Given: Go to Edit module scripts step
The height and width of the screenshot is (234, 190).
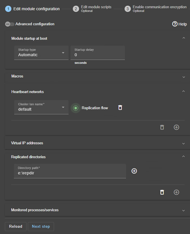Looking at the screenshot, I should pos(92,9).
